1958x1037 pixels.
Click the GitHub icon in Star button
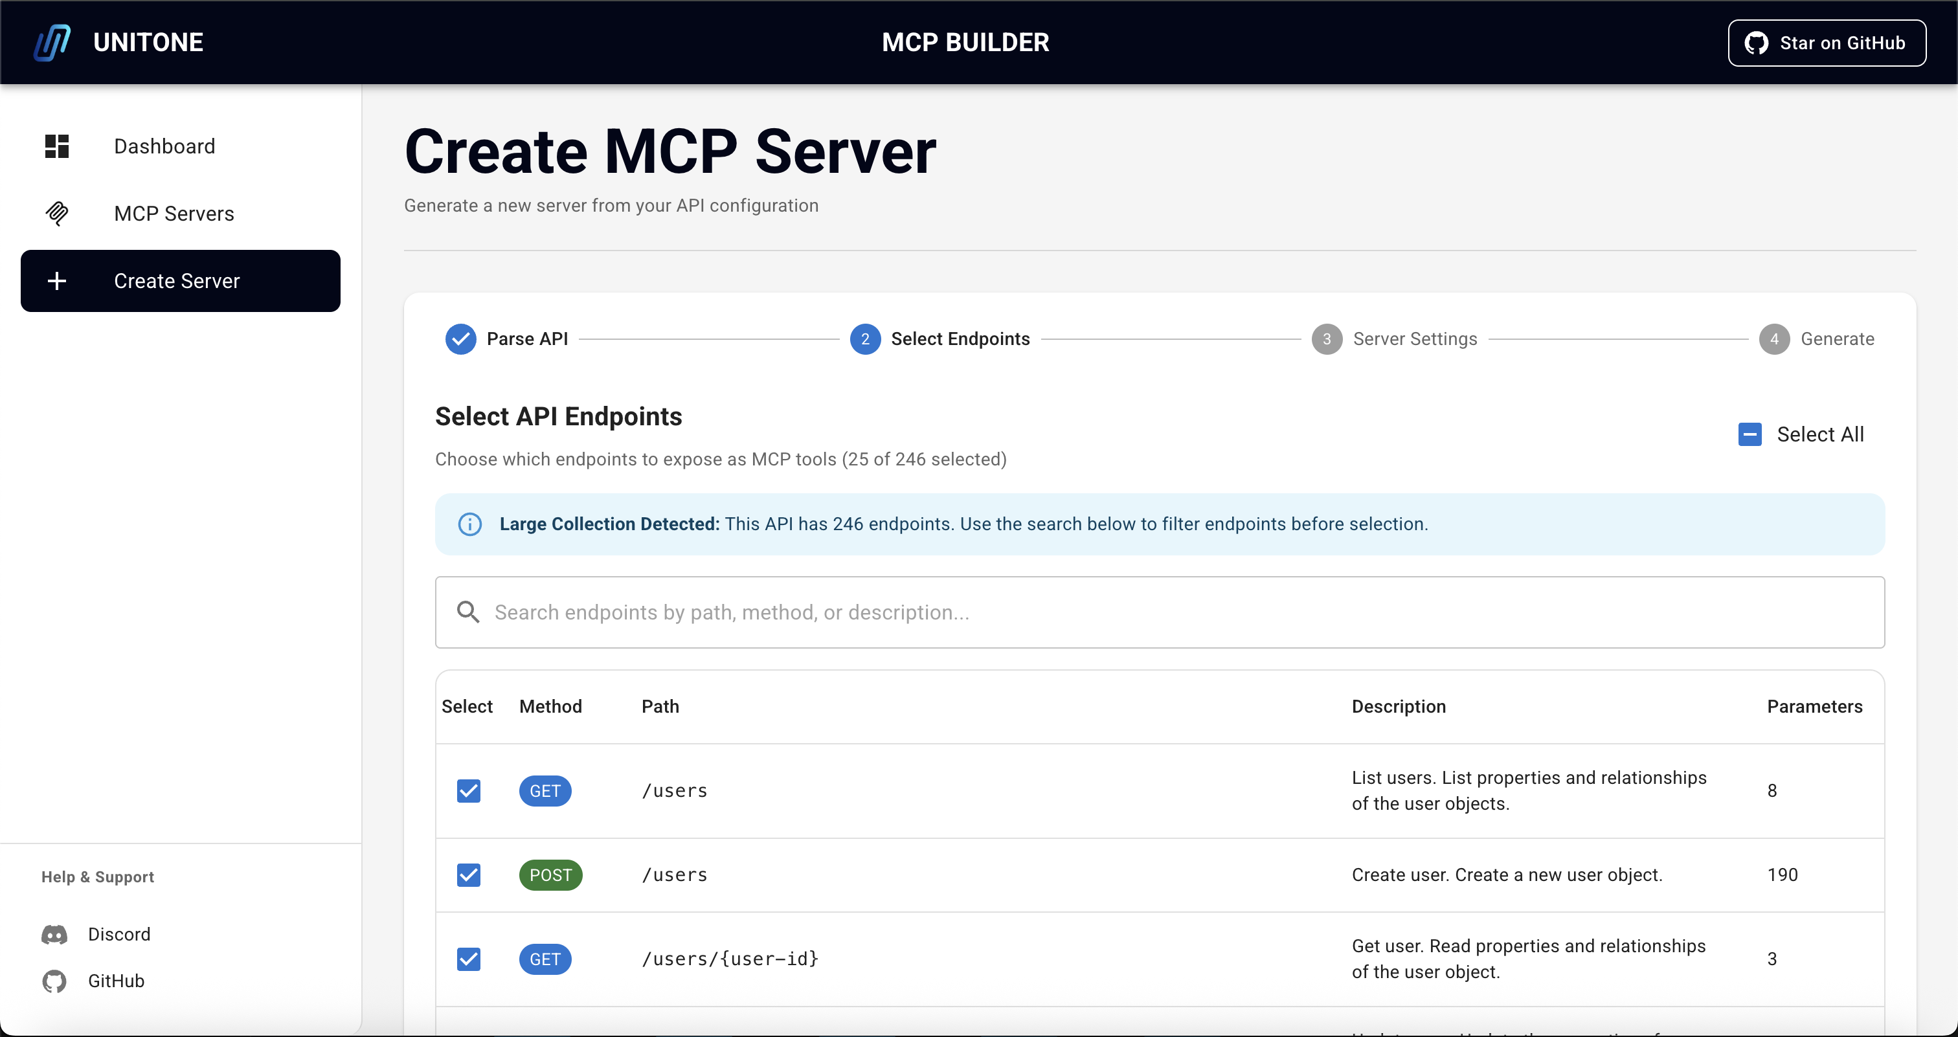pyautogui.click(x=1756, y=43)
